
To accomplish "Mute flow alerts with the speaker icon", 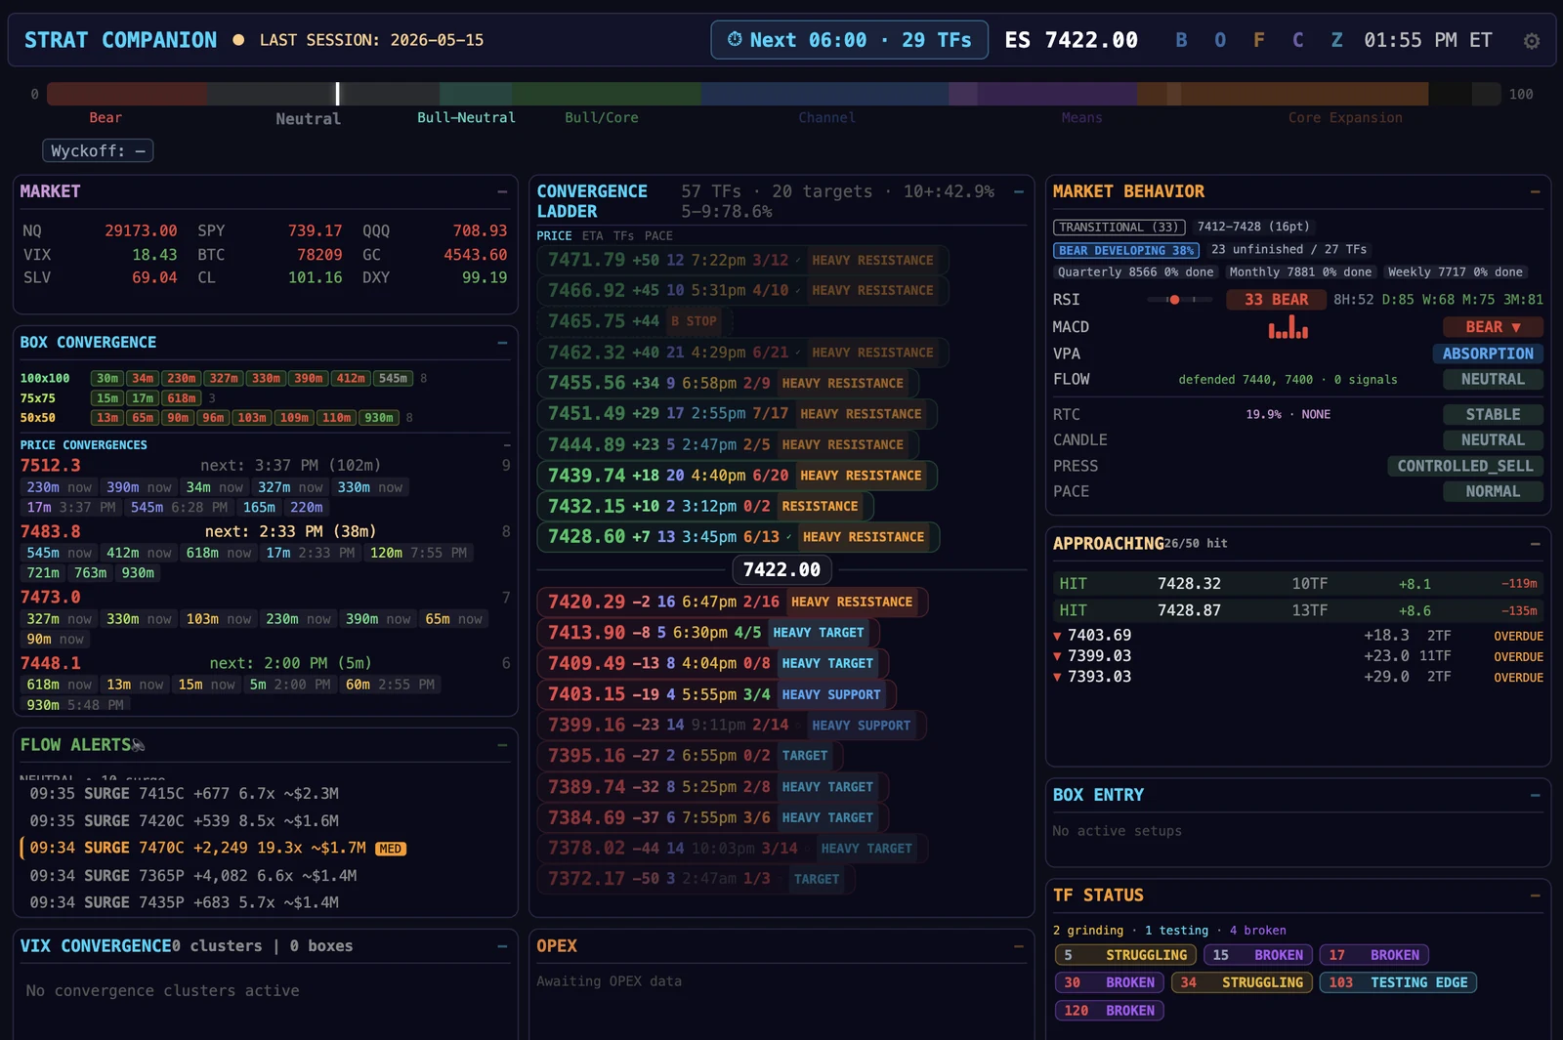I will 138,745.
